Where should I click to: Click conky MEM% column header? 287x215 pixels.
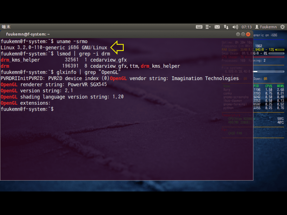[280, 86]
